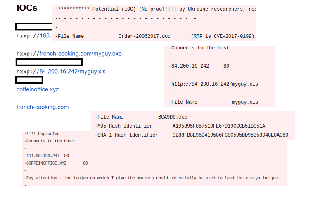The width and height of the screenshot is (313, 198).
Task: Click the standalone french-cooking.com link
Action: (x=43, y=107)
